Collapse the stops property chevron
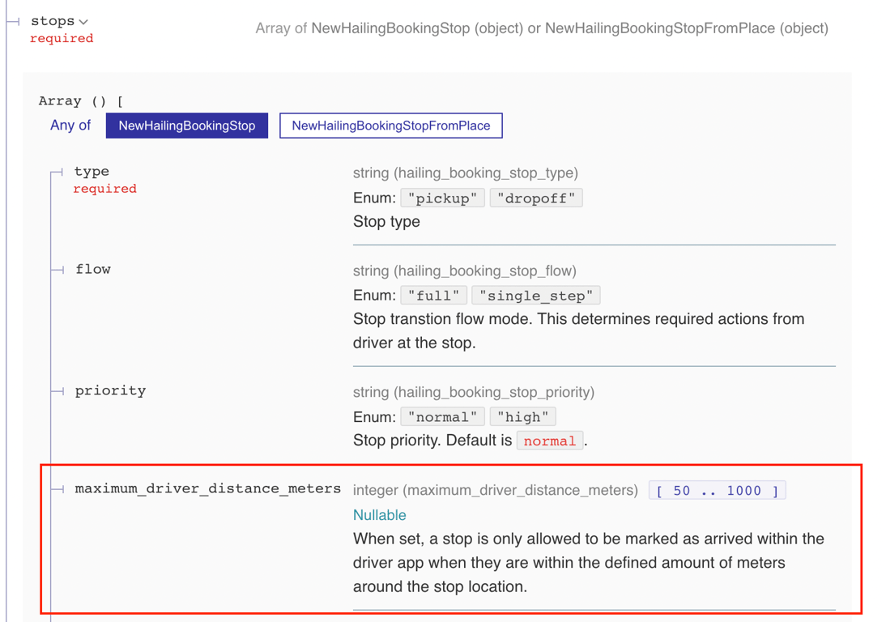This screenshot has height=622, width=886. pos(83,22)
